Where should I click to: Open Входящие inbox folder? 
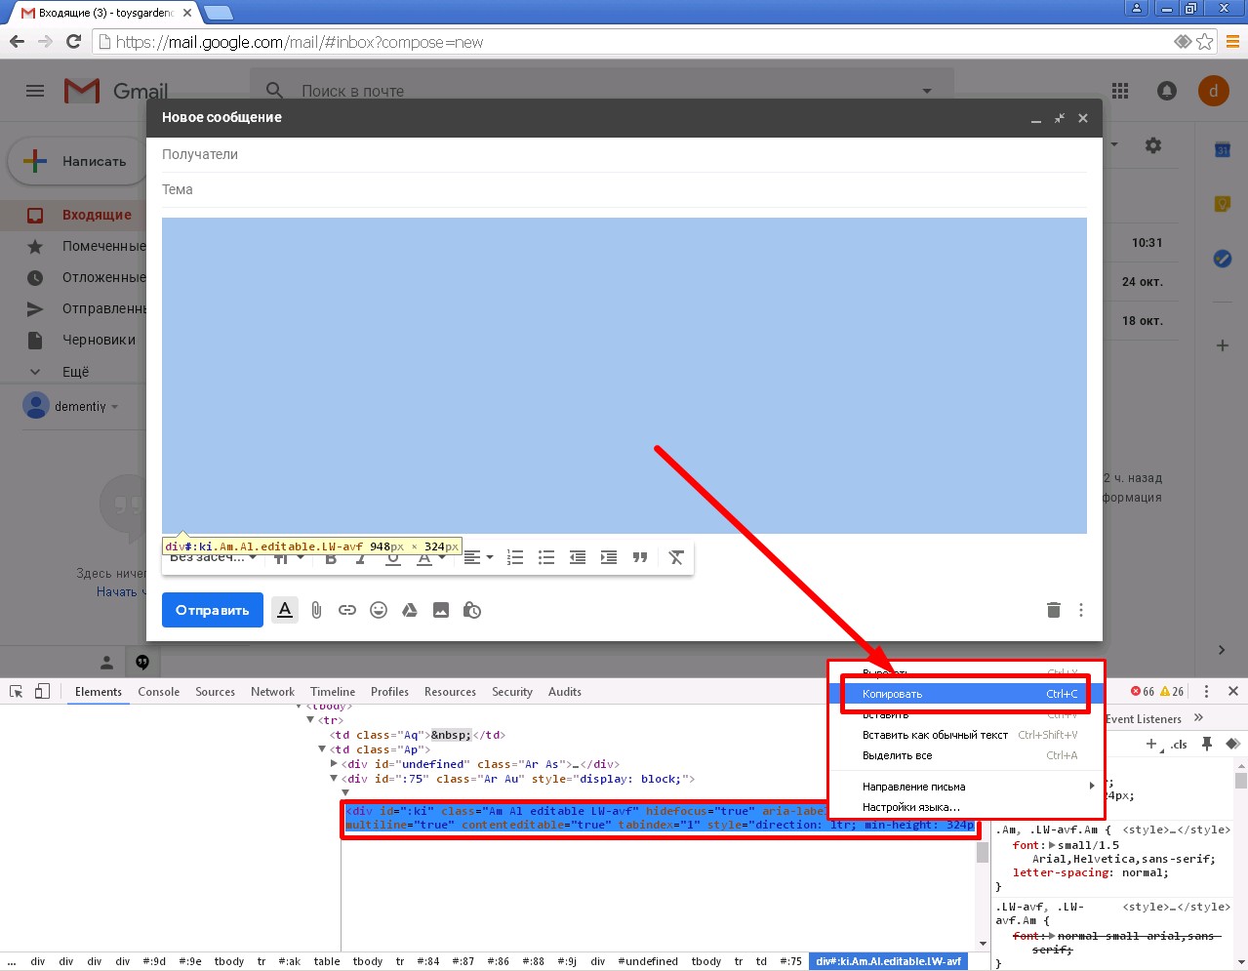click(97, 215)
